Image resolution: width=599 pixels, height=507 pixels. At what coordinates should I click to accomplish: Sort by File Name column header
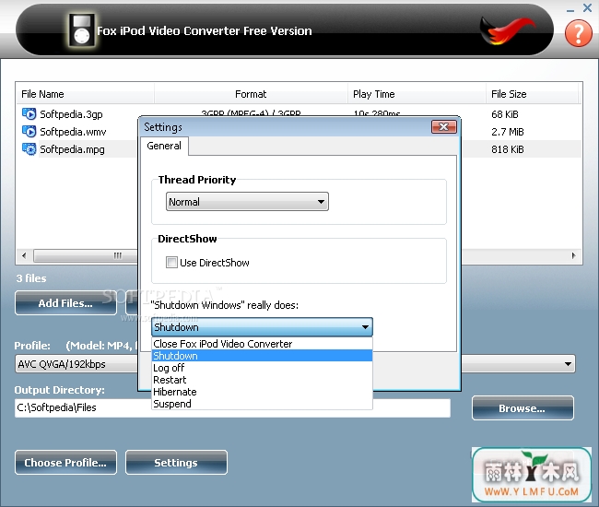(85, 94)
